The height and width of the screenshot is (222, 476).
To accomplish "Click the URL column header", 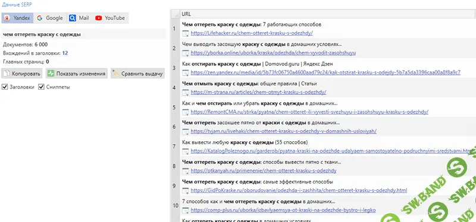I will pos(328,14).
